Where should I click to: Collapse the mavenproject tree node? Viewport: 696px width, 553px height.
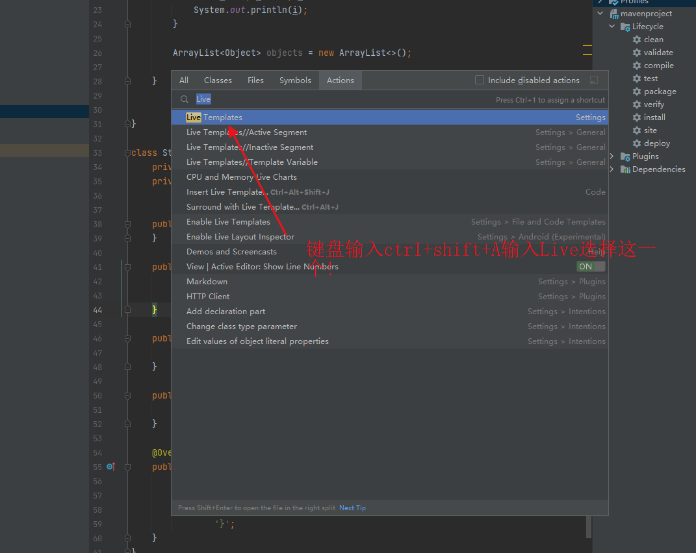[x=600, y=13]
